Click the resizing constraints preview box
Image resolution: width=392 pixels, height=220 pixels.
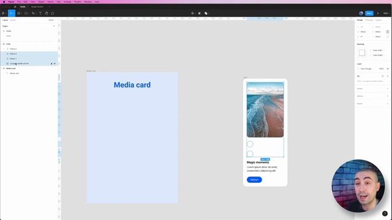(362, 53)
